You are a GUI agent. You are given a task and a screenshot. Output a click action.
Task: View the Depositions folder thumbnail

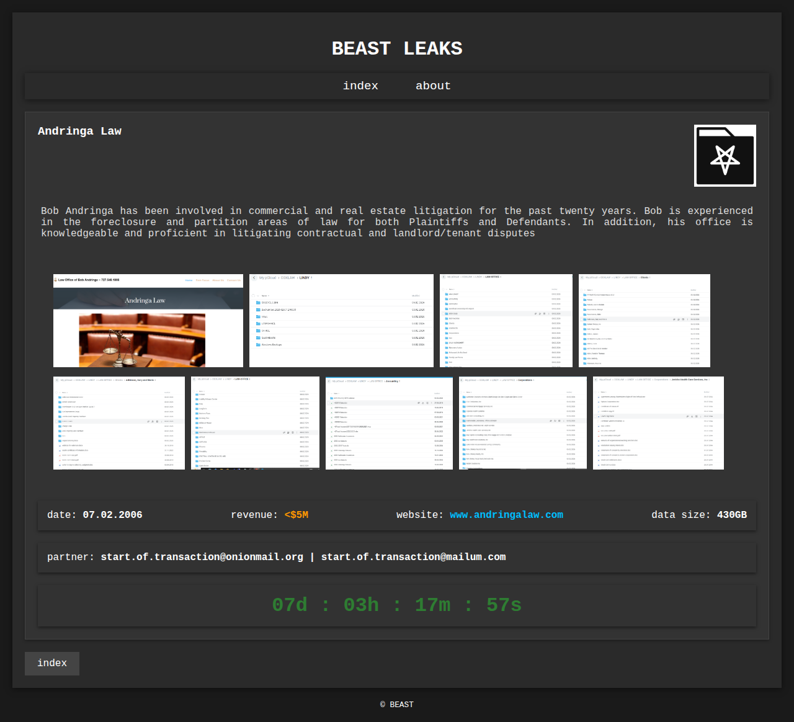523,423
